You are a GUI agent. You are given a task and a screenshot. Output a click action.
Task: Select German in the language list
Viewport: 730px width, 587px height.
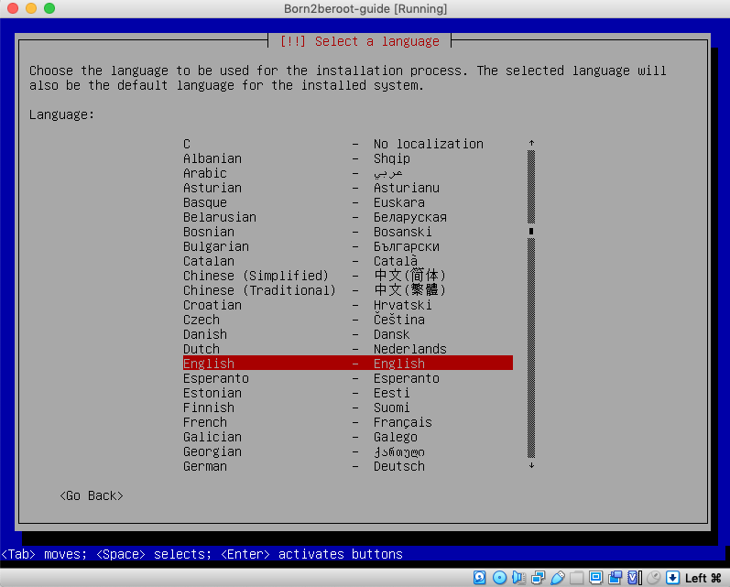coord(348,466)
